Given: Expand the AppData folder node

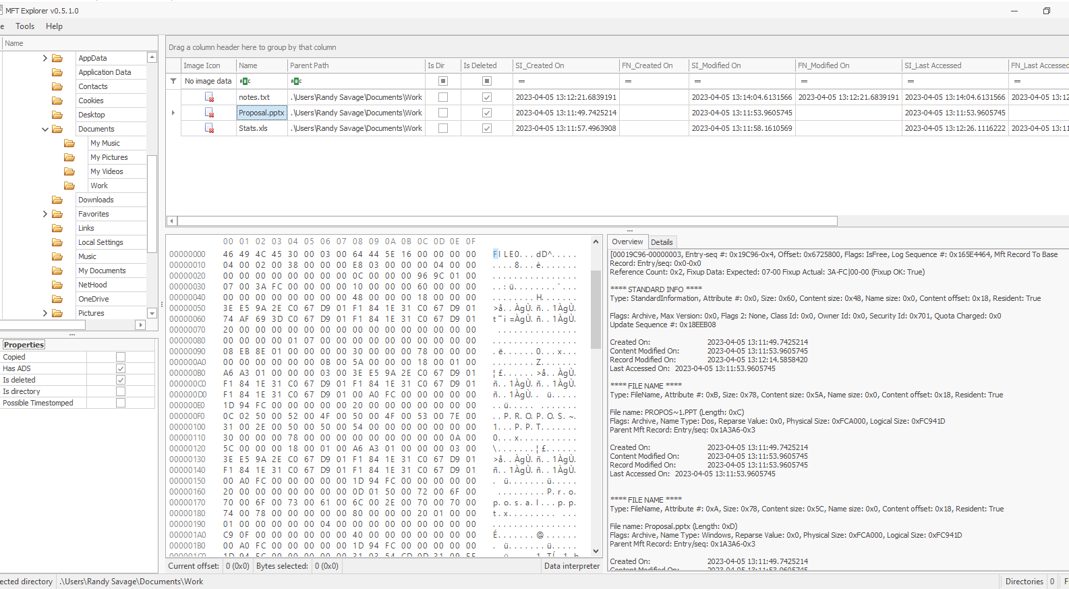Looking at the screenshot, I should click(45, 58).
